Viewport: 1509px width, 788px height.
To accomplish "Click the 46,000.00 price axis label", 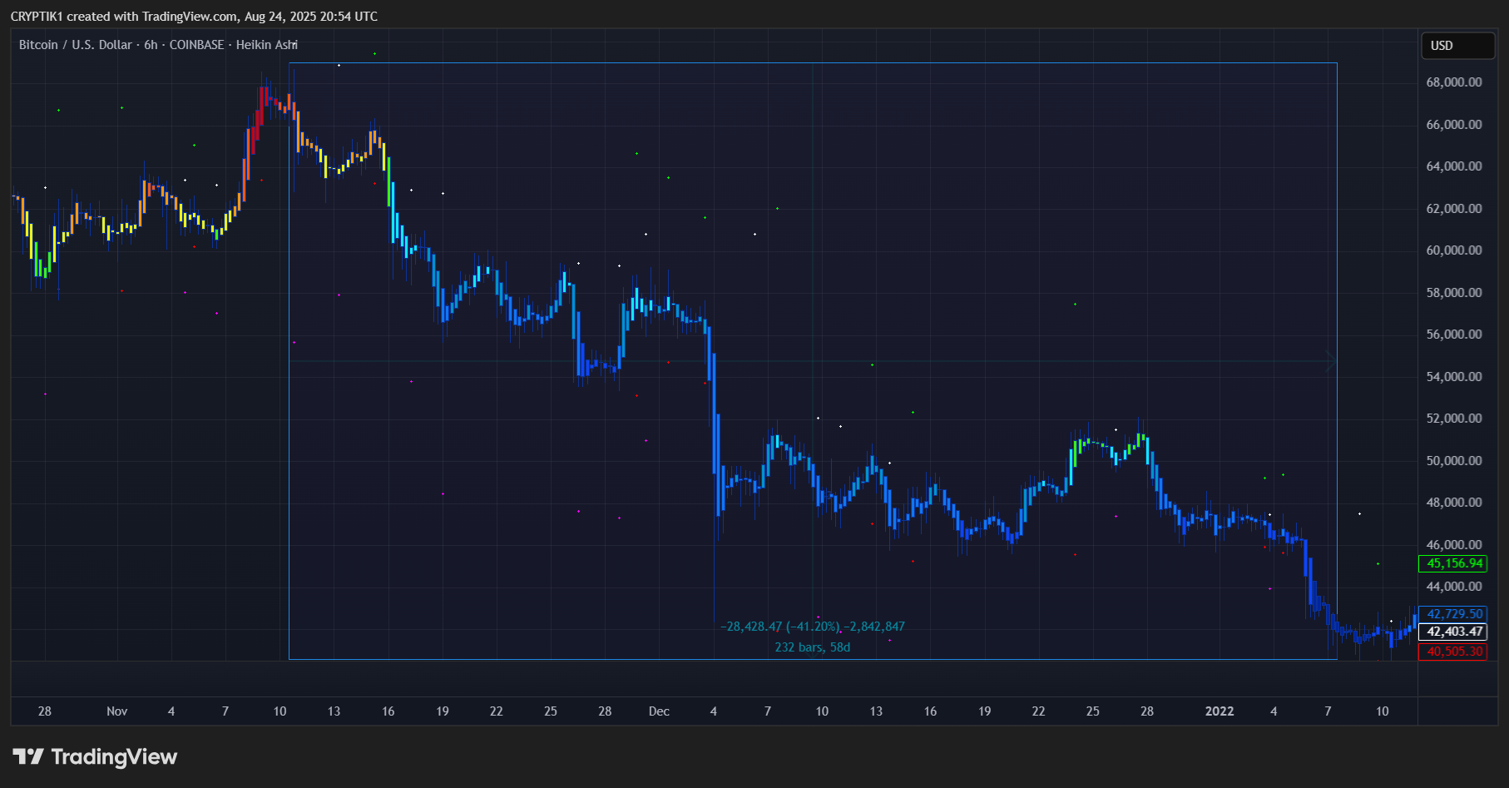I will pos(1454,545).
